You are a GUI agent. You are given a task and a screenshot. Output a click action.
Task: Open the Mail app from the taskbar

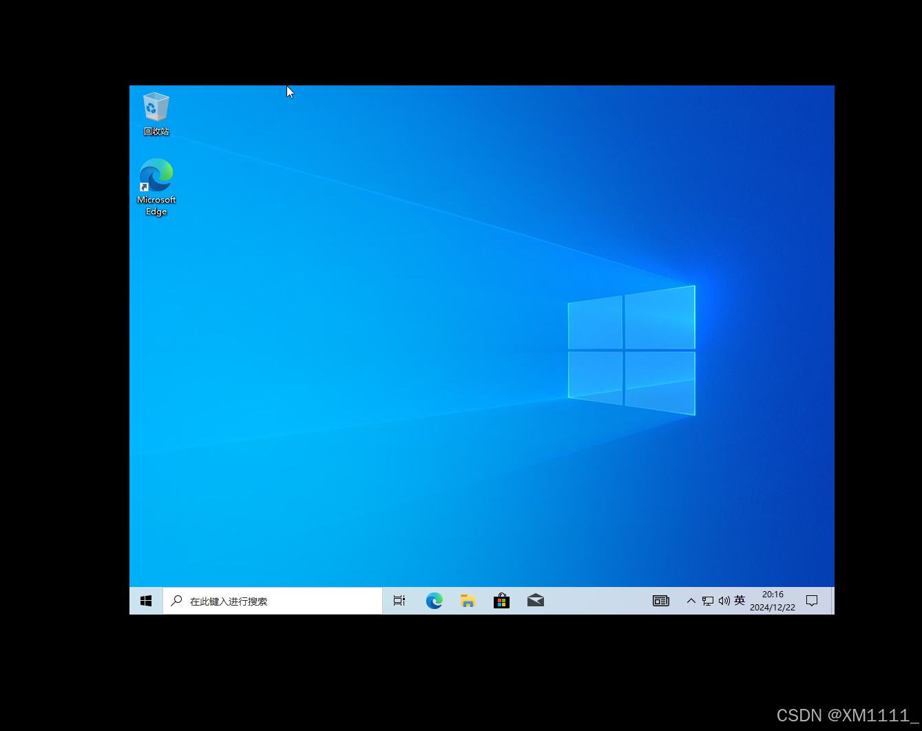536,601
